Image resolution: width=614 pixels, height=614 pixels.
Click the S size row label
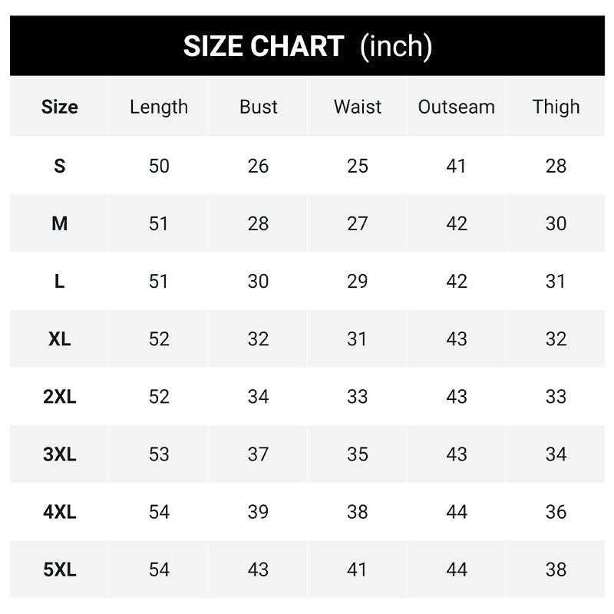coord(60,166)
